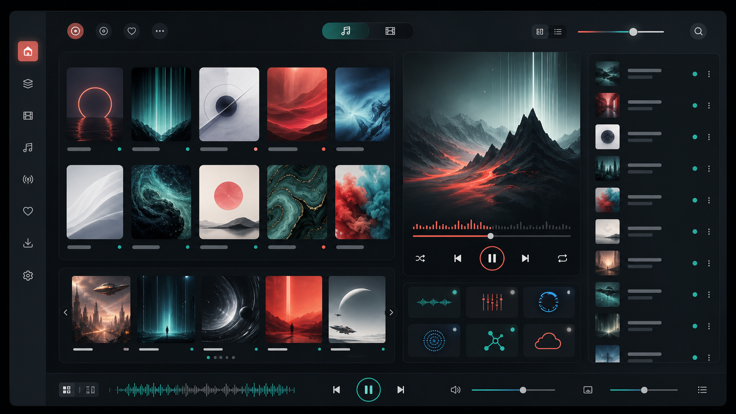Open the radio broadcast icon in the sidebar
Image resolution: width=736 pixels, height=414 pixels.
28,179
